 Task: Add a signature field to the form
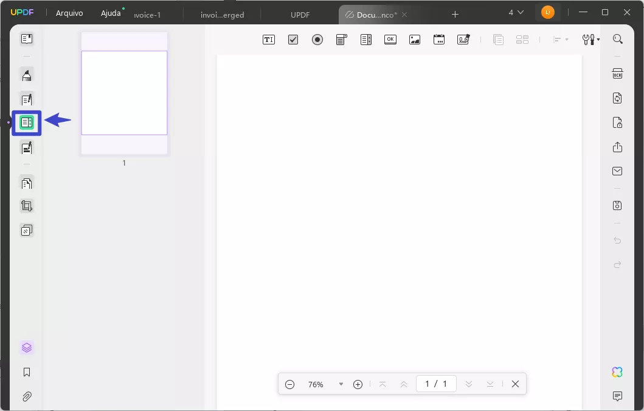[463, 40]
